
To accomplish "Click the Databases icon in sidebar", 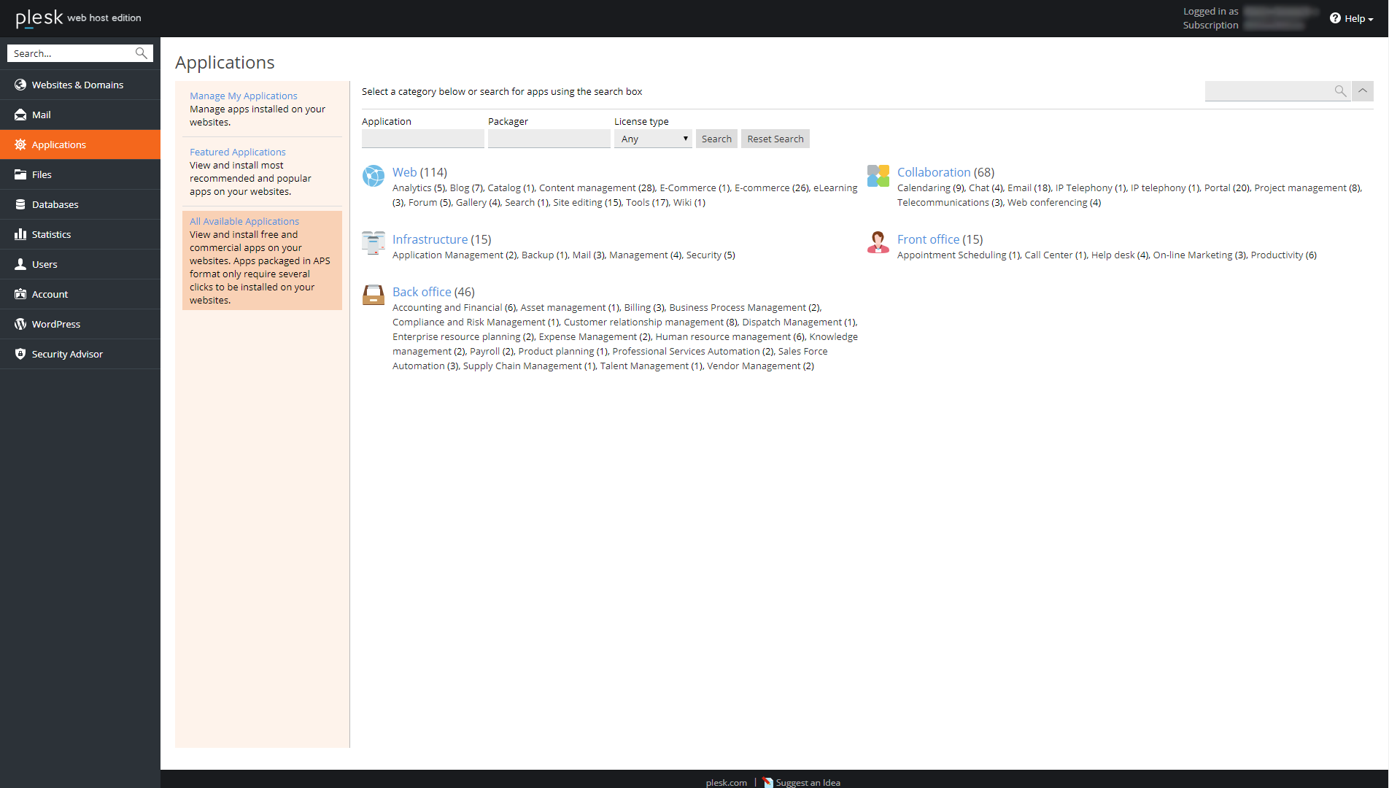I will (20, 204).
